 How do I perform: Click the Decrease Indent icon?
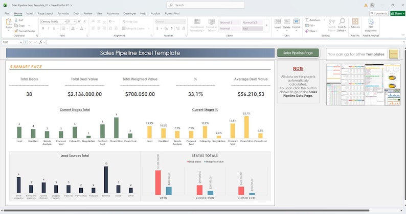pyautogui.click(x=110, y=29)
